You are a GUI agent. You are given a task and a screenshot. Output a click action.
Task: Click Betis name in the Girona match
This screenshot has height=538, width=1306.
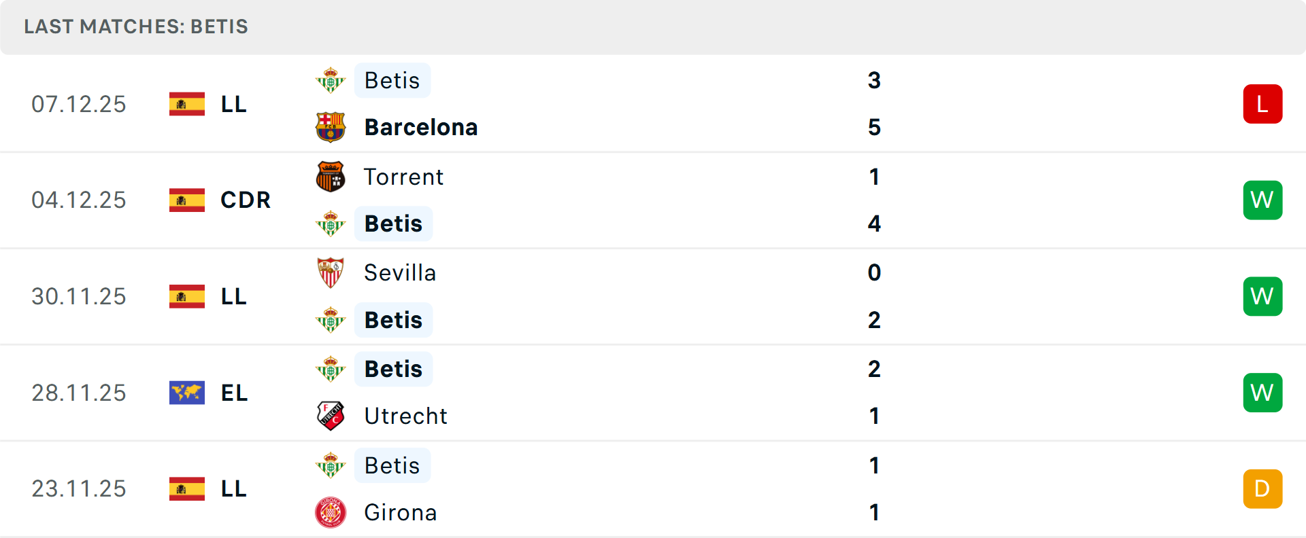[x=392, y=465]
